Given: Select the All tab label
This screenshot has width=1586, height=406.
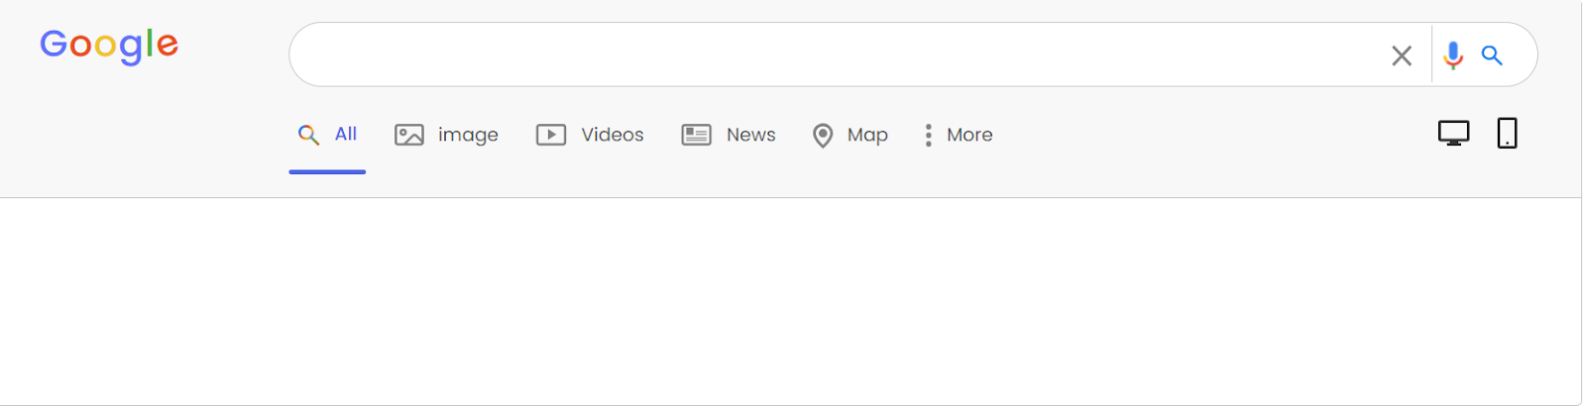Looking at the screenshot, I should 346,134.
